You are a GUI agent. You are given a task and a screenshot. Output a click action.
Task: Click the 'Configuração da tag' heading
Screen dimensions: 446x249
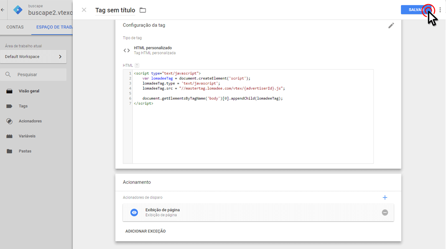[x=144, y=25]
